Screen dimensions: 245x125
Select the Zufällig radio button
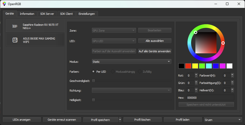point(140,72)
